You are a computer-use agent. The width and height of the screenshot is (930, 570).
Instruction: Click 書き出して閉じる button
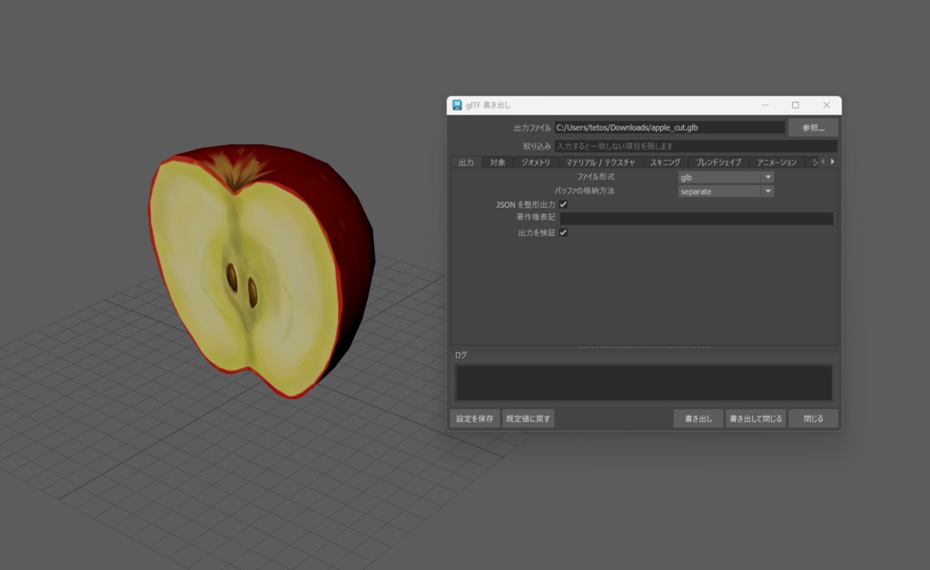point(756,419)
